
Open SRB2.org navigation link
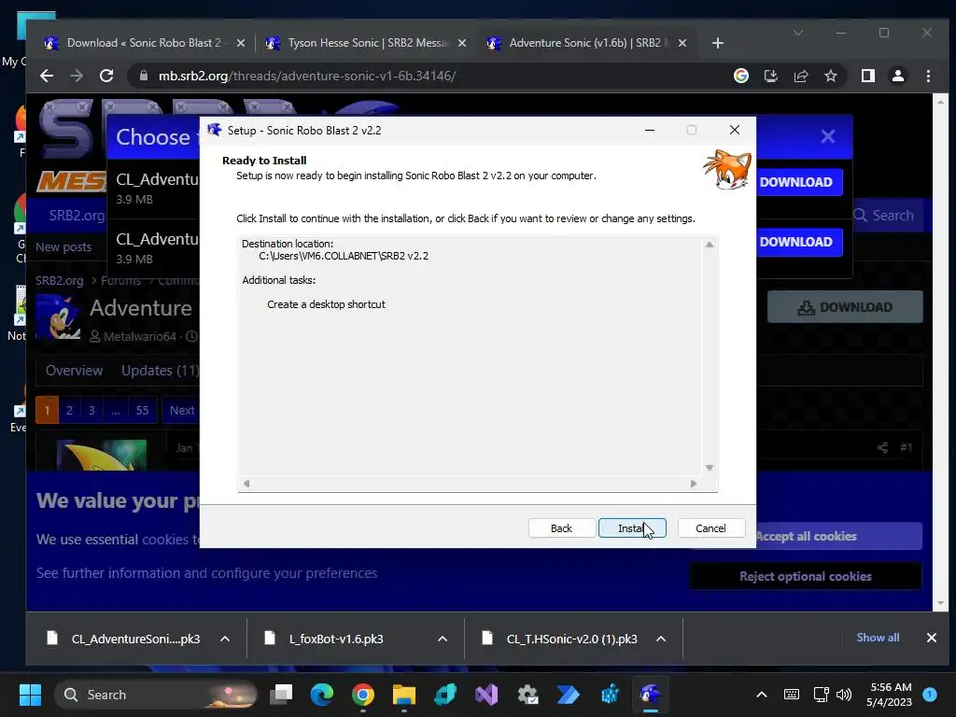(77, 216)
